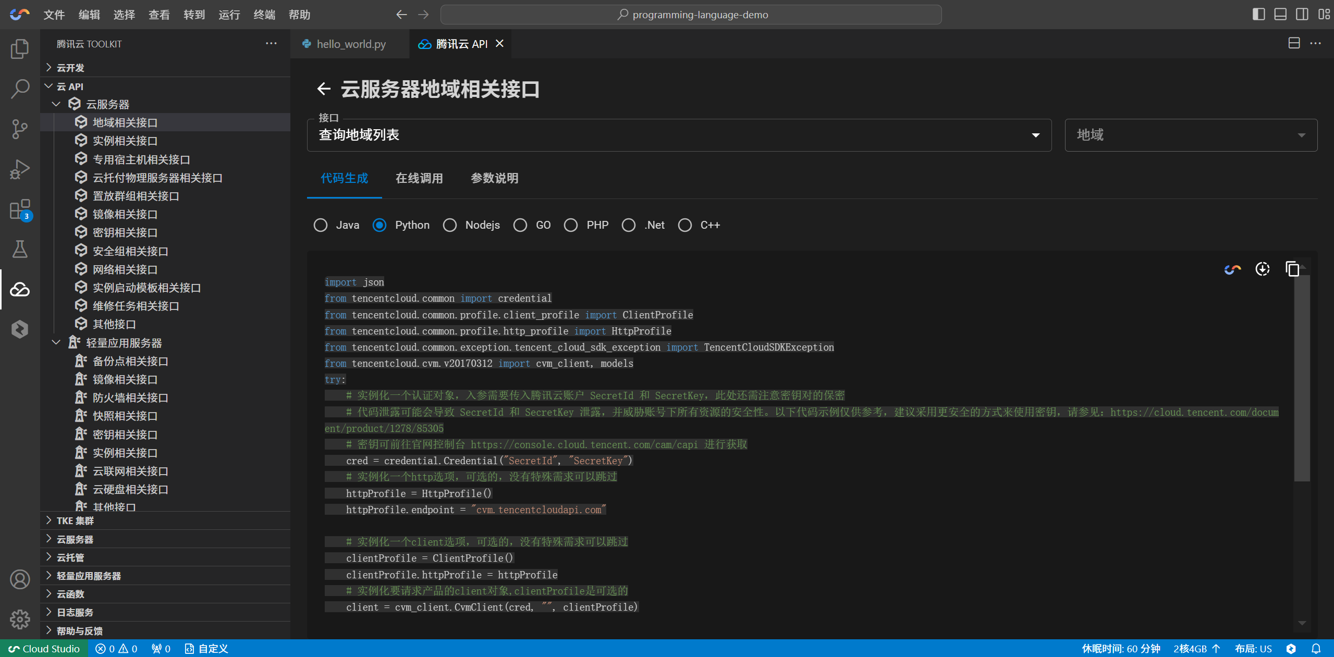The image size is (1334, 657).
Task: Click the circular download icon above the code block
Action: (1263, 269)
